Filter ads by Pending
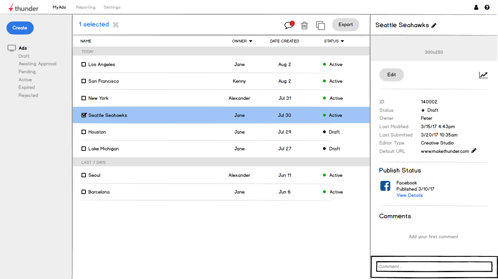 coord(27,72)
